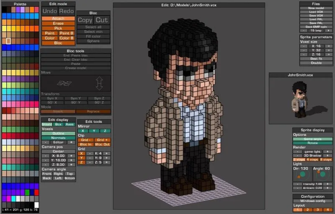Click the vertical move arrows control

pos(99,83)
